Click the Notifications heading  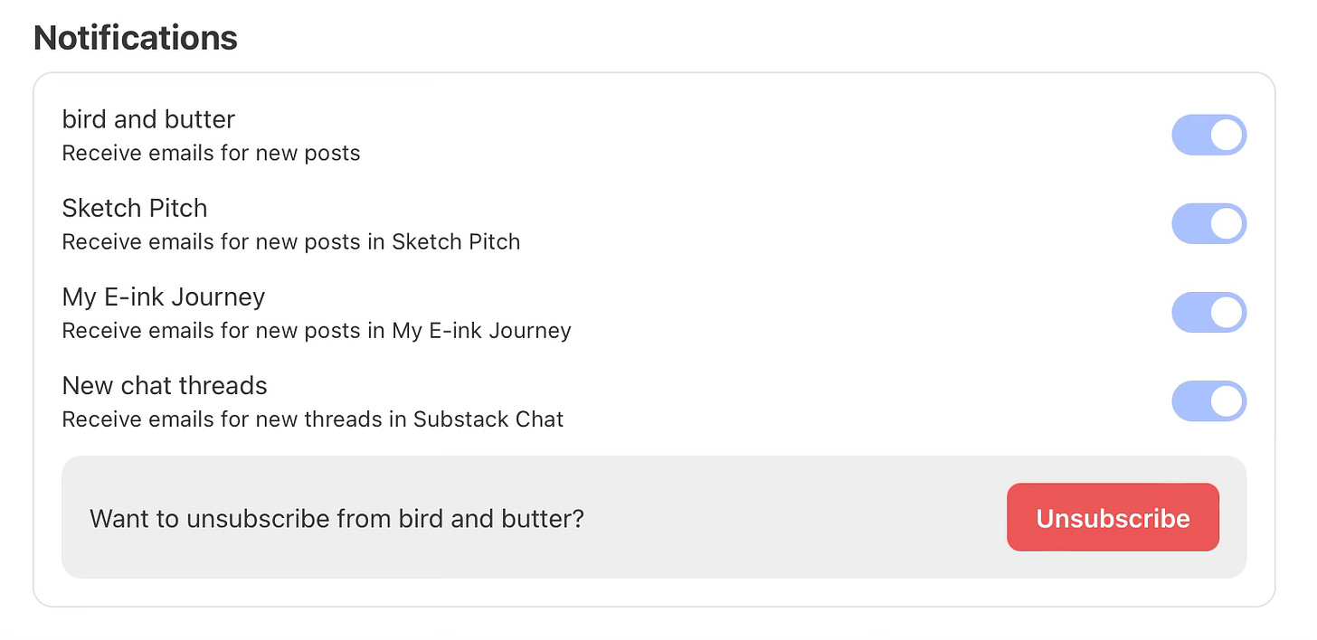click(136, 38)
